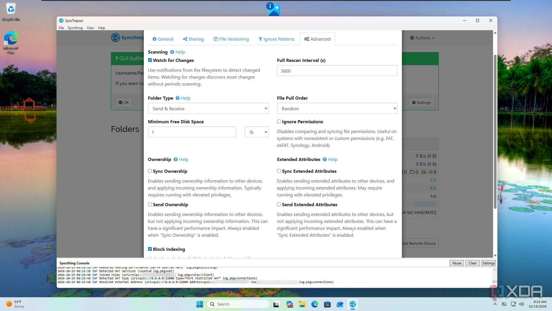Click the Windows Start button
The height and width of the screenshot is (311, 552).
pos(200,304)
